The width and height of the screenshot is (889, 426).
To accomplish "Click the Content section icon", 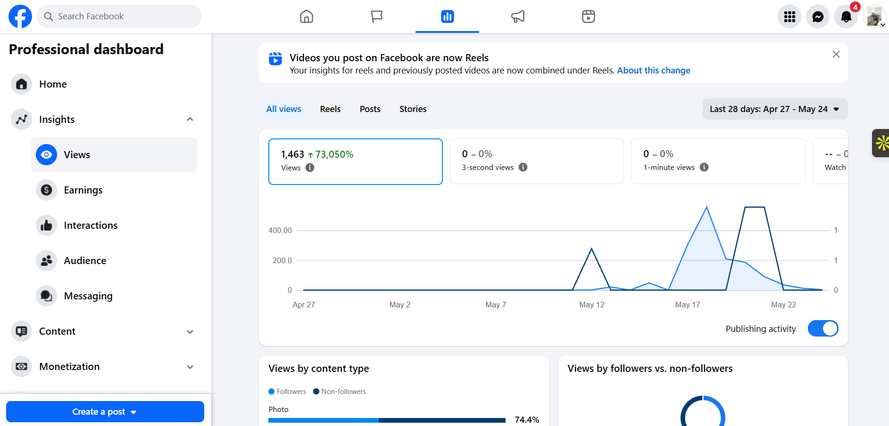I will [21, 331].
